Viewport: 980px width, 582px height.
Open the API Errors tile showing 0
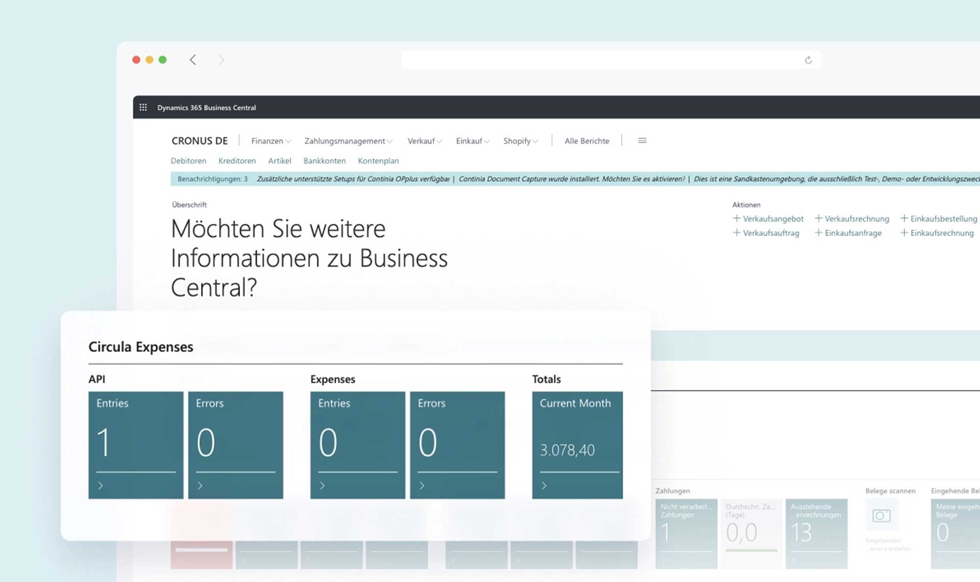click(x=235, y=445)
